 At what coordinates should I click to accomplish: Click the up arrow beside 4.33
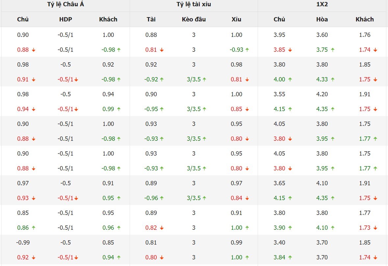point(333,79)
